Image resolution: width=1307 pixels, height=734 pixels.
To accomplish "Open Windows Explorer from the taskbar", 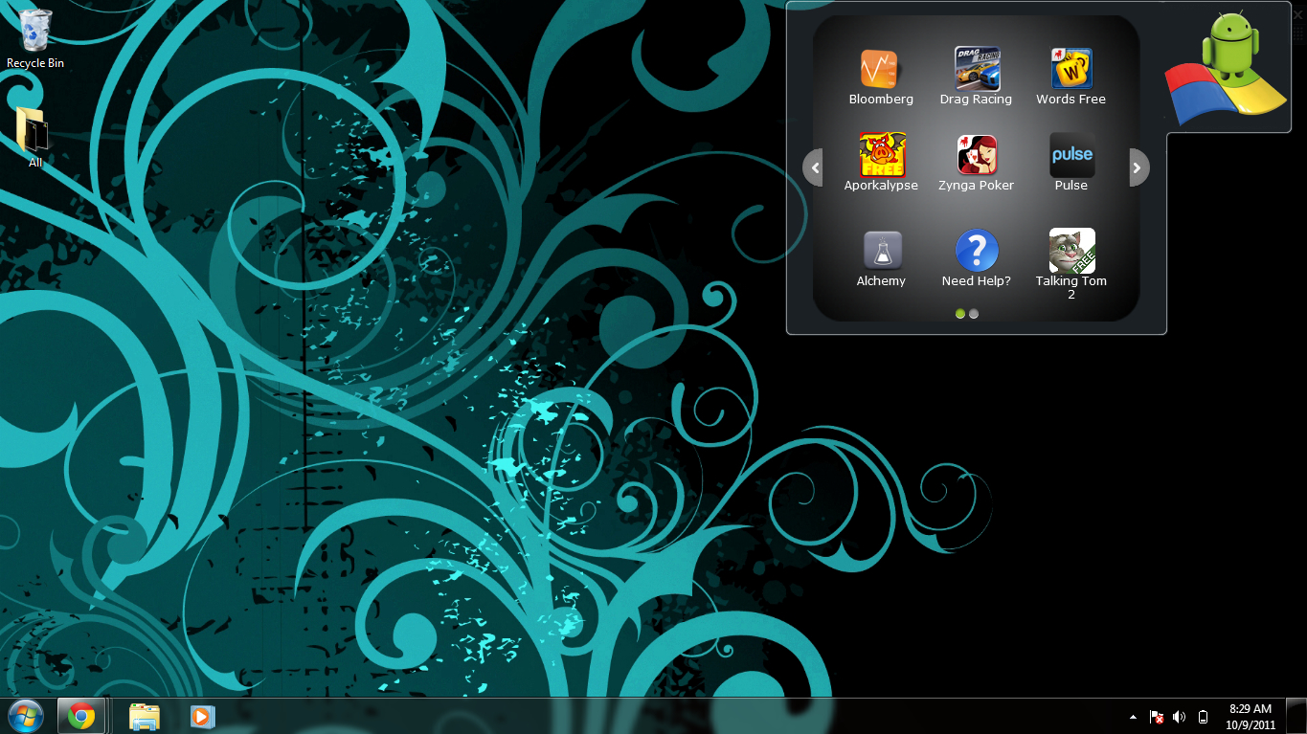I will (x=145, y=716).
